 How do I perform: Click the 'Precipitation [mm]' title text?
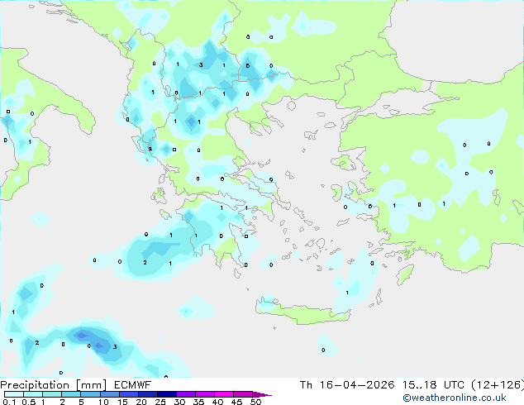point(54,385)
